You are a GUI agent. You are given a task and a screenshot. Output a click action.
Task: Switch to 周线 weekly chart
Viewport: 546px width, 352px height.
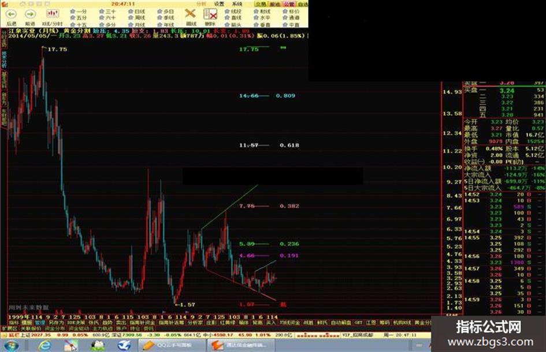click(x=136, y=18)
